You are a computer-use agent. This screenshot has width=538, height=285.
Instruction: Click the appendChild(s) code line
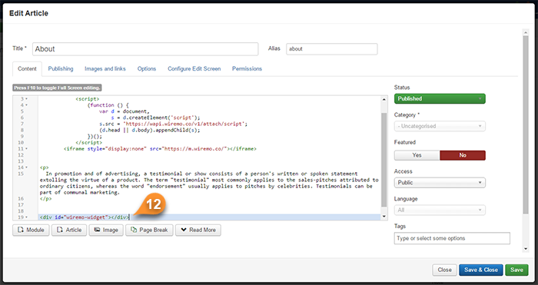(150, 131)
